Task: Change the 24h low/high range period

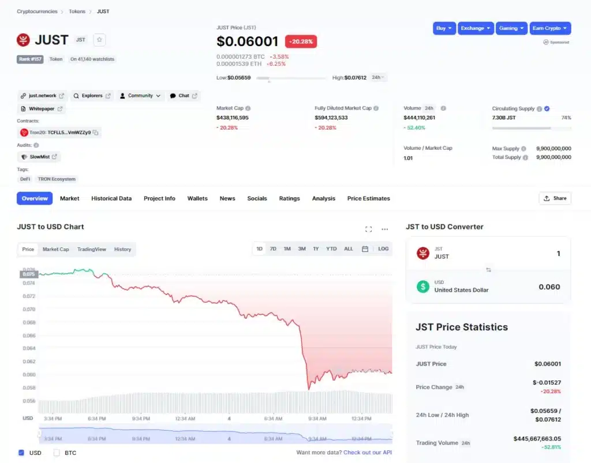Action: (x=377, y=77)
